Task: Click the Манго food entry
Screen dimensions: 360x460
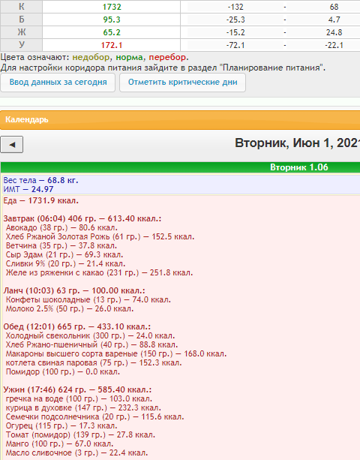Action: tap(59, 443)
